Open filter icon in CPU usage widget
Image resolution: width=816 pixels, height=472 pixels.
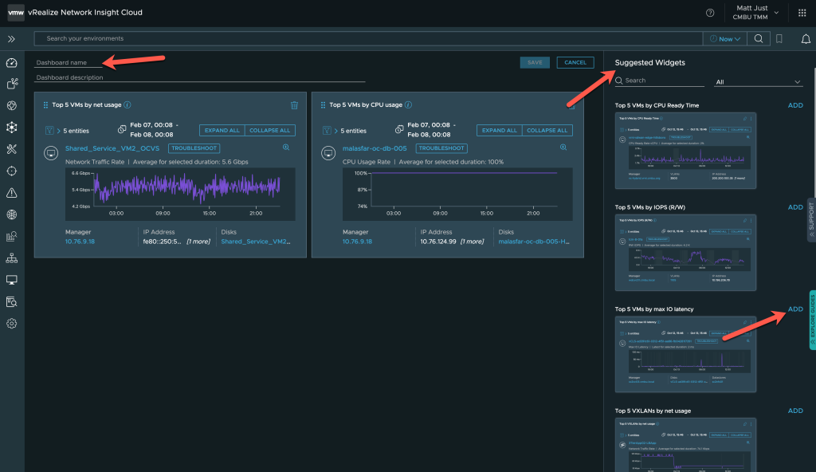pyautogui.click(x=327, y=130)
